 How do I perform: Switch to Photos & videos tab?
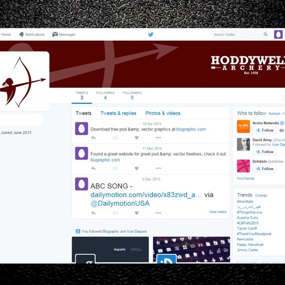click(163, 113)
